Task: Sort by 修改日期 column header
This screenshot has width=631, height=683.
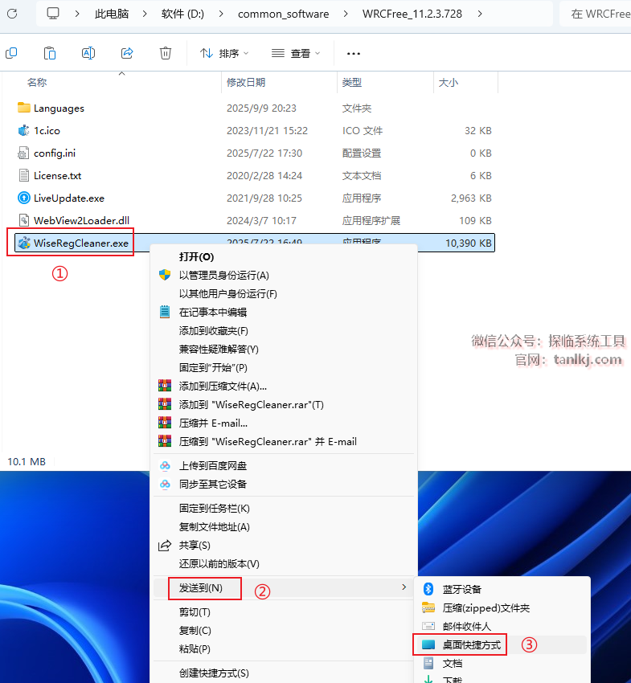Action: (246, 82)
